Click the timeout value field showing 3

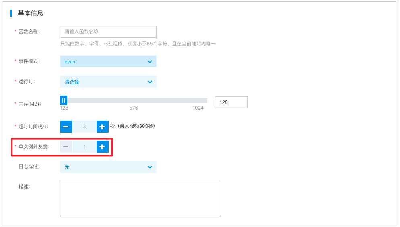(84, 127)
